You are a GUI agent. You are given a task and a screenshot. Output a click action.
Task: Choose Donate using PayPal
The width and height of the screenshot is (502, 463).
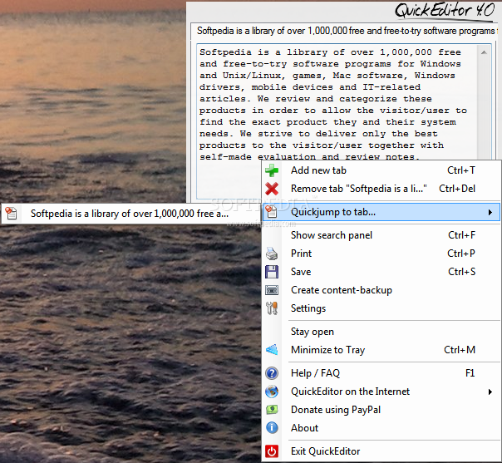(381, 410)
